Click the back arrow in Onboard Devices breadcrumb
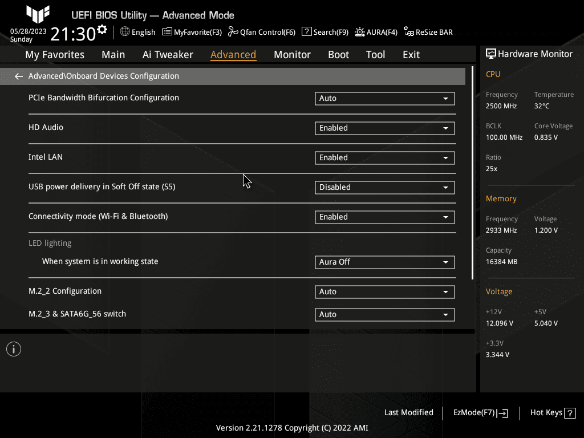 (19, 76)
